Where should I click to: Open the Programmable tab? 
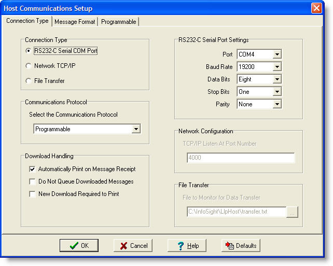point(118,22)
